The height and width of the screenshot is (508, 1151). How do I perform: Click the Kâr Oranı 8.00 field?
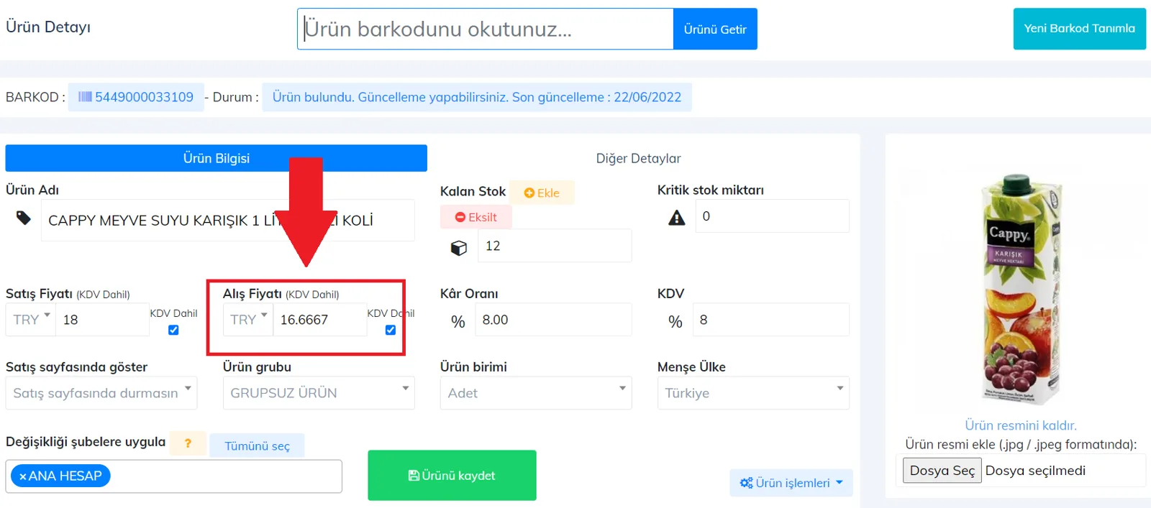point(553,320)
